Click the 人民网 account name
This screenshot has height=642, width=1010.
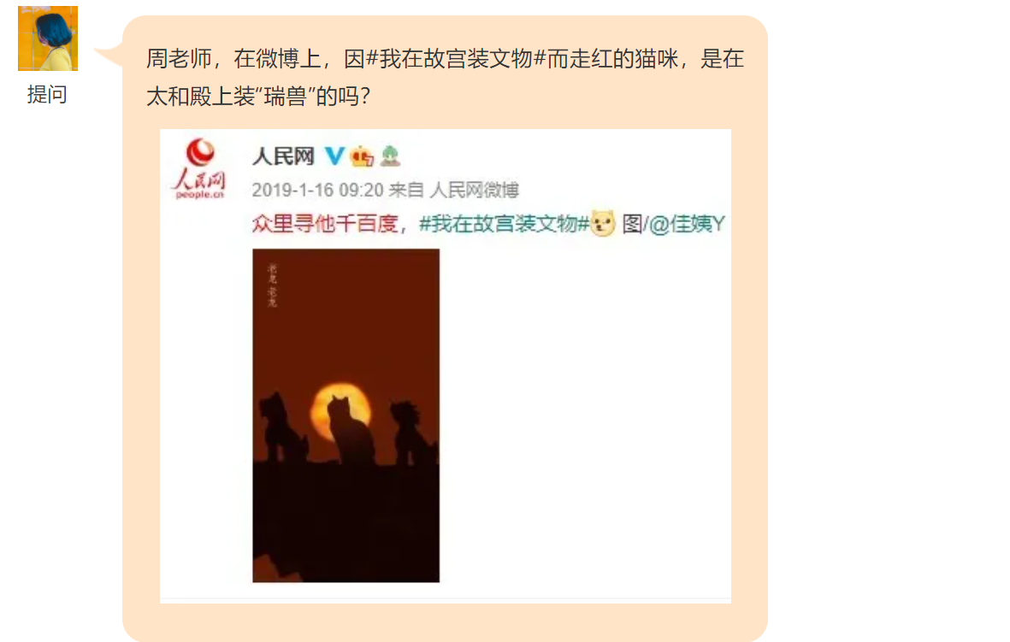pos(283,156)
